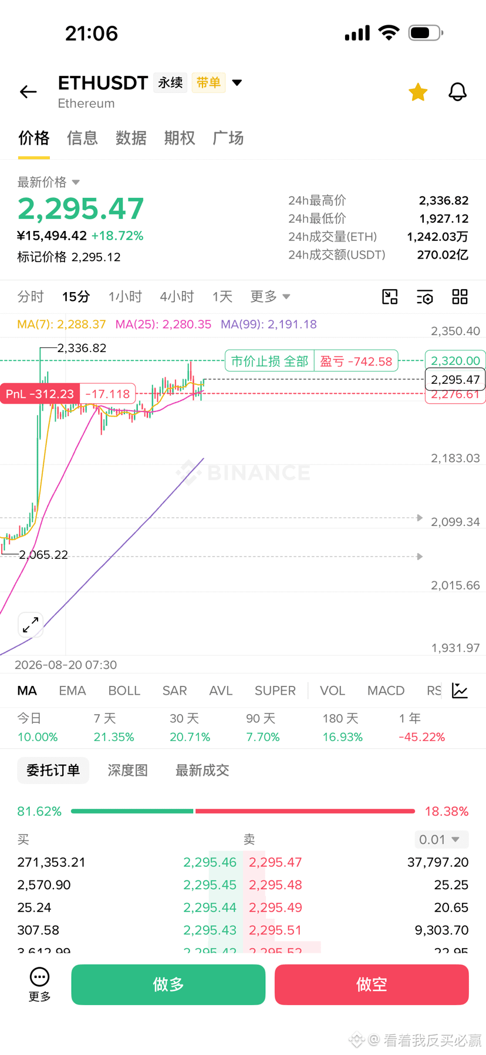The image size is (486, 1055).
Task: Open the chart drawing tools icon
Action: click(390, 297)
